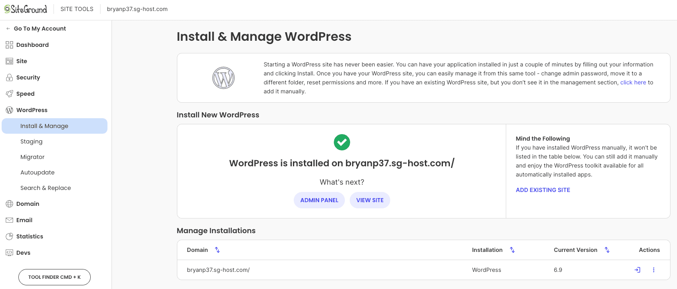Select Install & Manage submenu item
Image resolution: width=677 pixels, height=289 pixels.
click(x=55, y=126)
